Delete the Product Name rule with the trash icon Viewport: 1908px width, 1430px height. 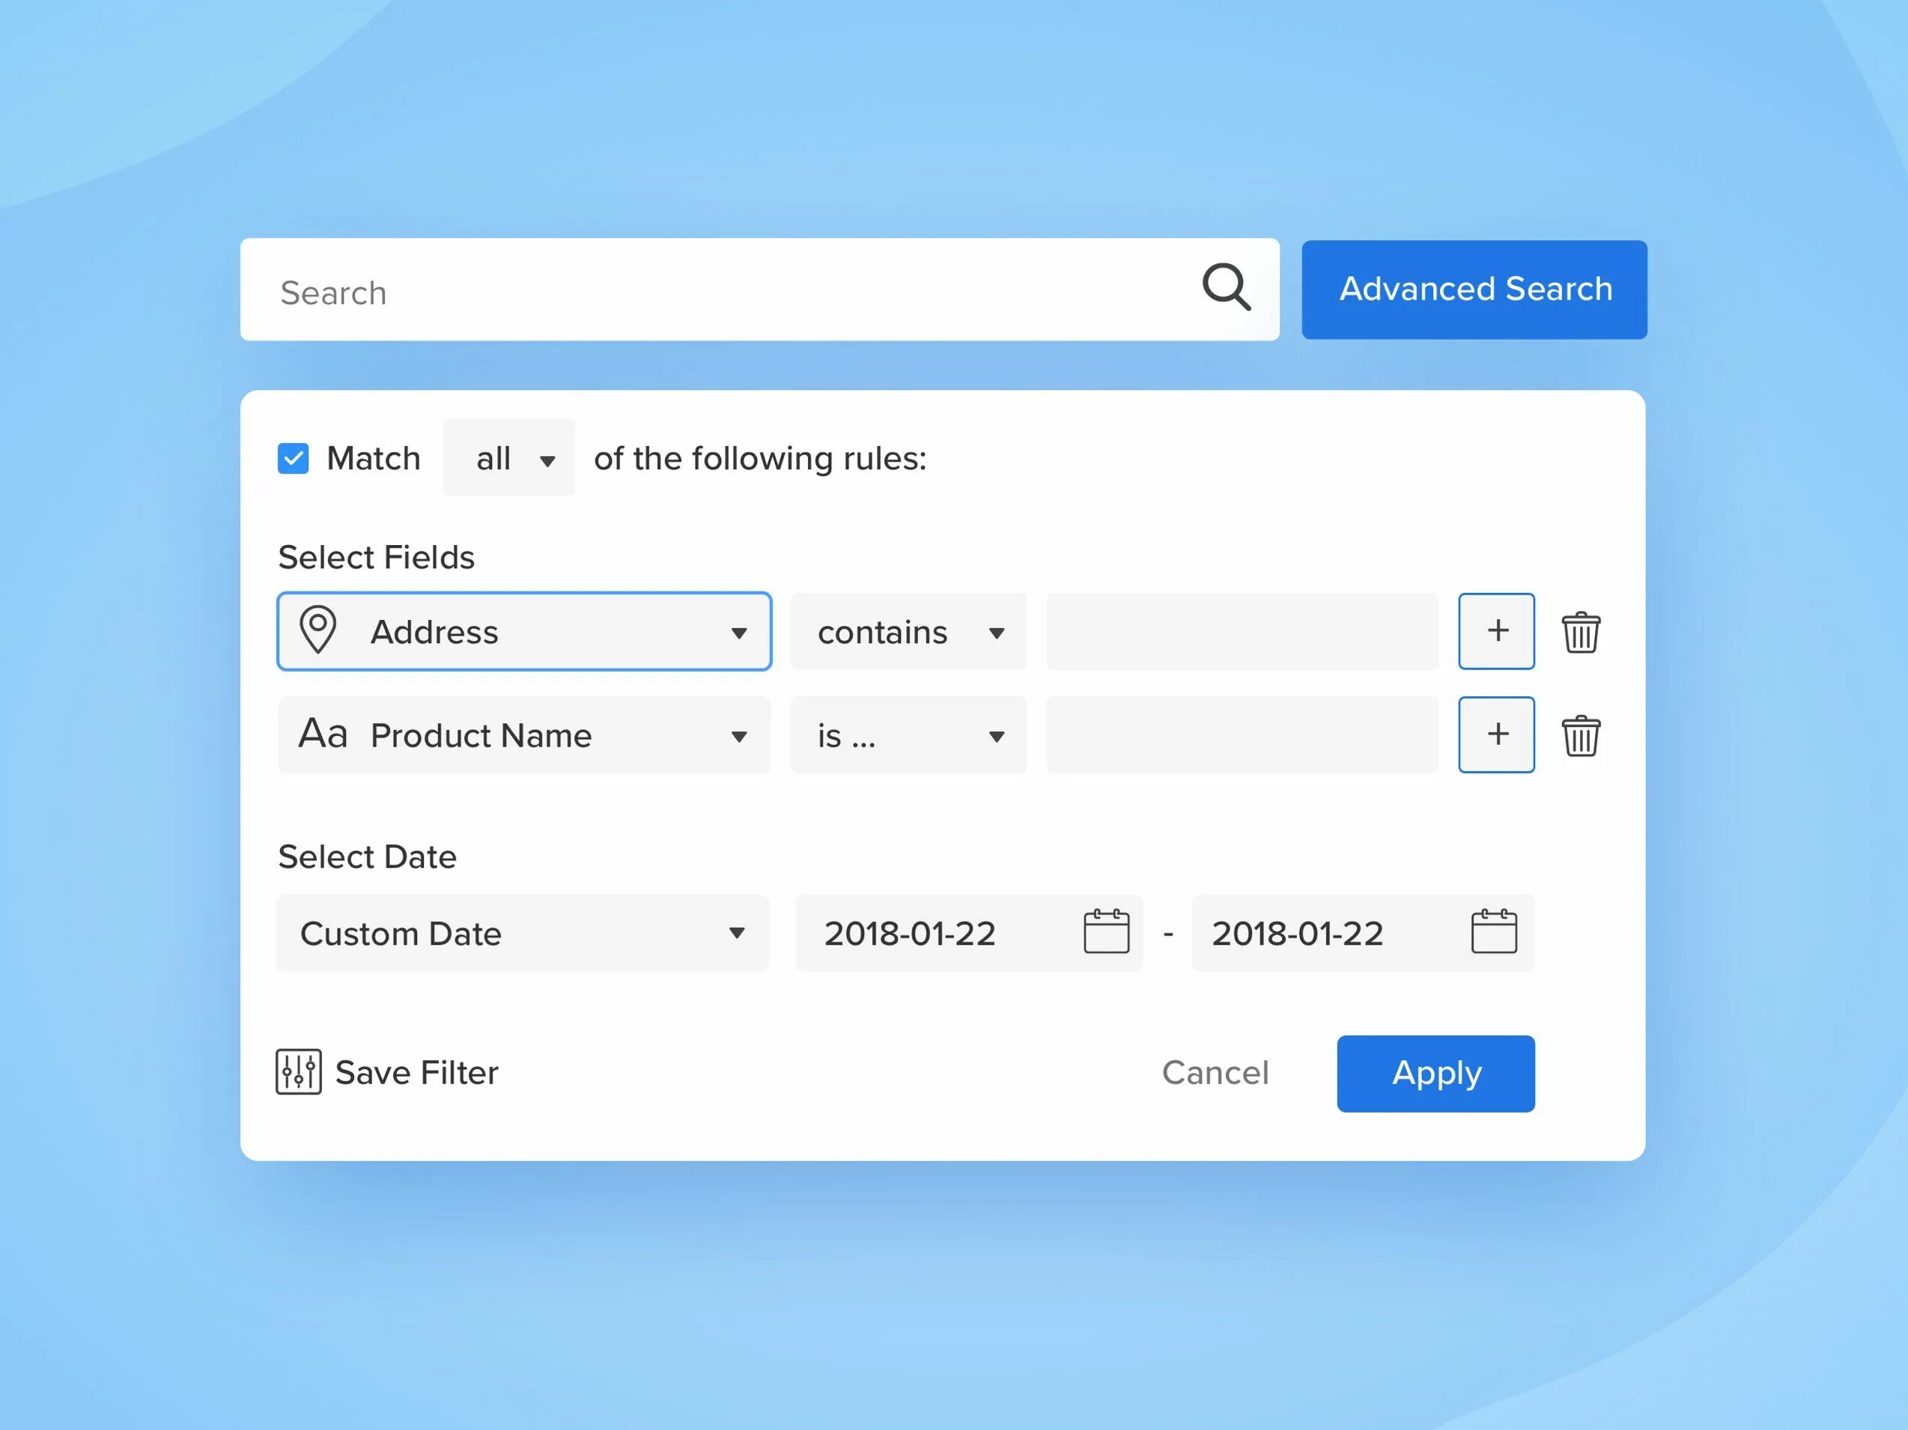tap(1580, 736)
